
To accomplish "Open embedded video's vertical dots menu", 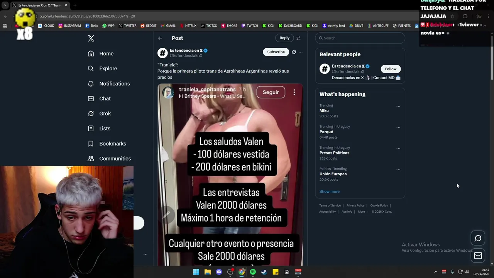I will 294,92.
